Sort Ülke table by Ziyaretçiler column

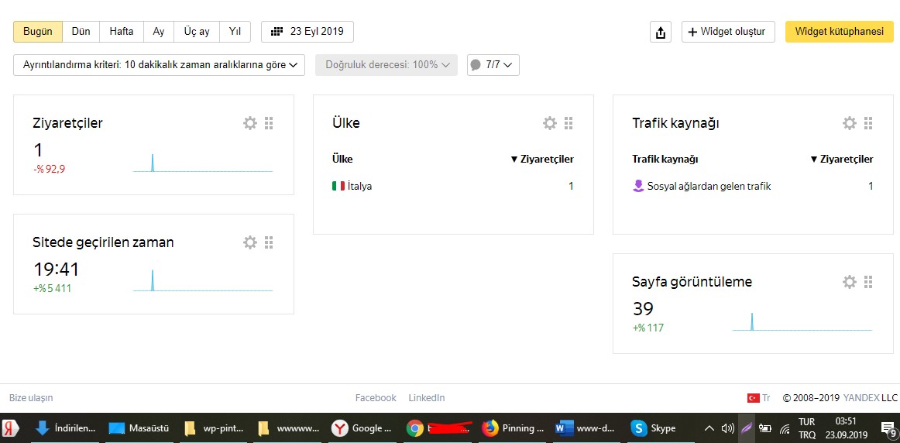pyautogui.click(x=542, y=160)
